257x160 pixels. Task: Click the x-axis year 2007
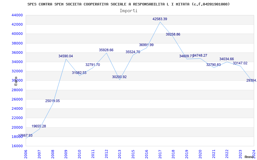tap(39, 154)
